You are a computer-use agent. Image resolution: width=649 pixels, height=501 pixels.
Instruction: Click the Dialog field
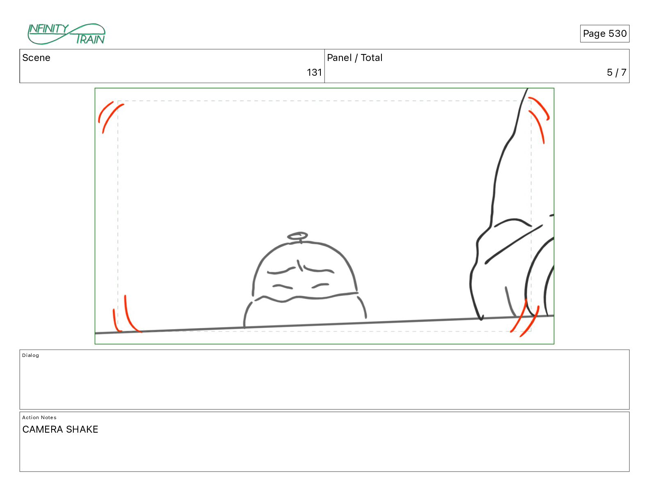[324, 379]
